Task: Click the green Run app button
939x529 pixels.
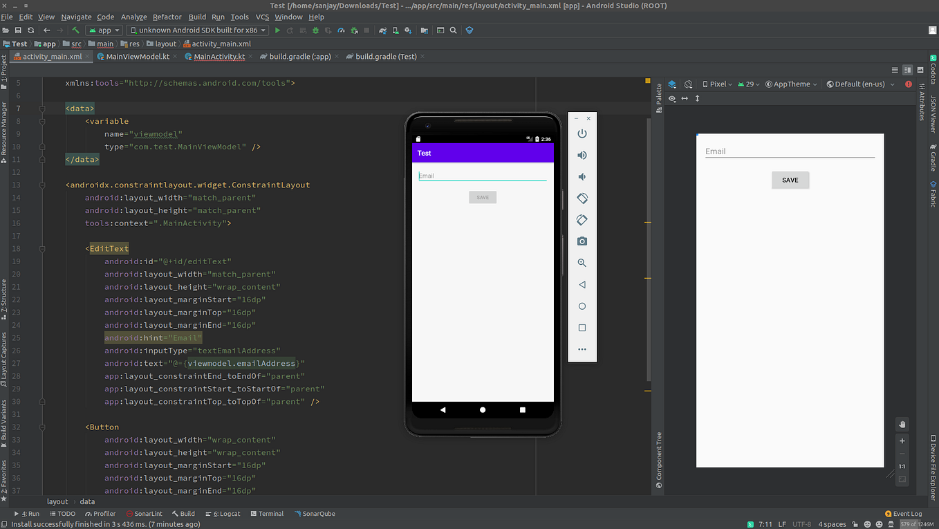Action: click(277, 30)
